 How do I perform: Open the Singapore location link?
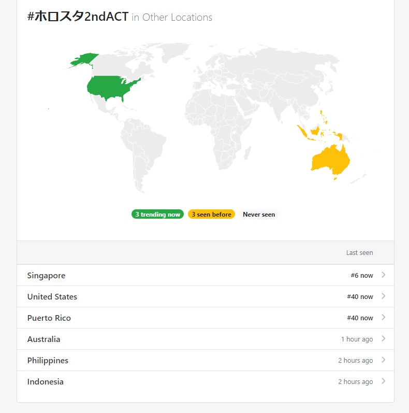(x=46, y=276)
